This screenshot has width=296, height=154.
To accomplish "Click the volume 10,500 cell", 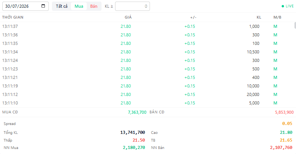I will pyautogui.click(x=253, y=52).
